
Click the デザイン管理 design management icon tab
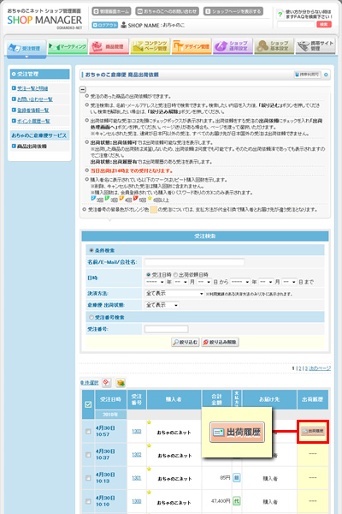pyautogui.click(x=192, y=47)
